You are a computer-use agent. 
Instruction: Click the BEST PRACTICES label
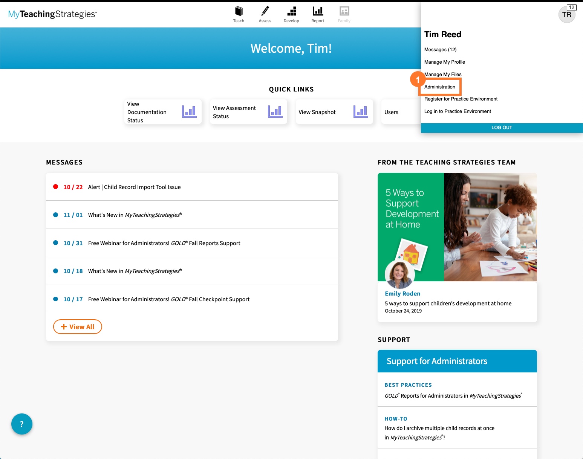pyautogui.click(x=408, y=385)
